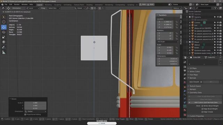Toggle render camera icon for Camera row
Screen dimensions: 223x125
221,23
